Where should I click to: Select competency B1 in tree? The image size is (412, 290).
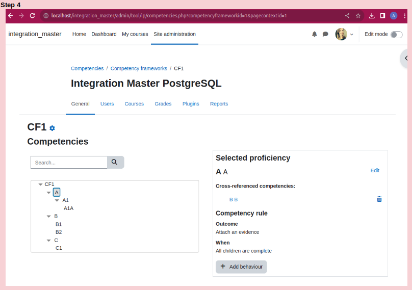59,224
